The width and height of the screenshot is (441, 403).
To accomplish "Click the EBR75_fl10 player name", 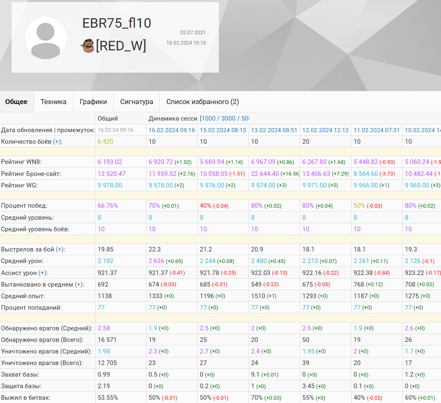I will pos(117,23).
